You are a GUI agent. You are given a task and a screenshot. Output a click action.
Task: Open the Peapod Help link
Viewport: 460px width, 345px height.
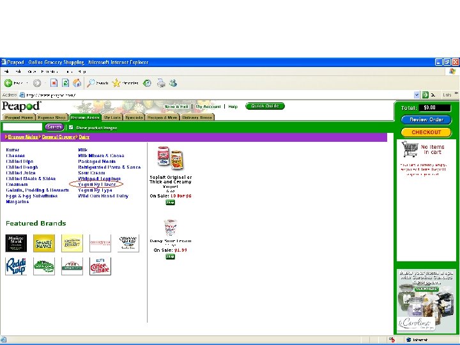233,107
